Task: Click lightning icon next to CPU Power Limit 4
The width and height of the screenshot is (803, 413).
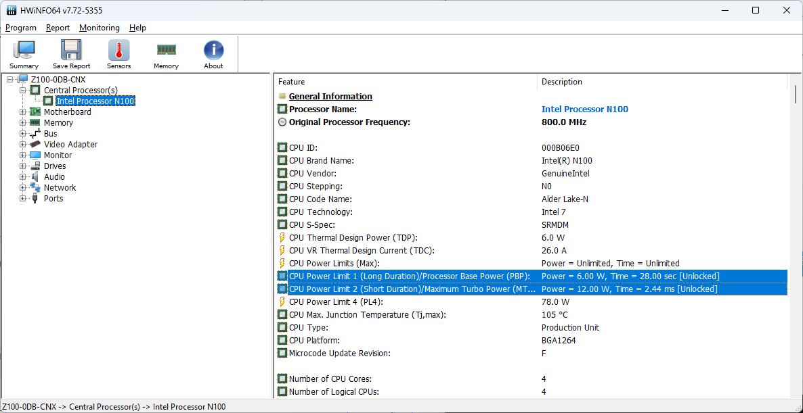Action: pos(282,301)
